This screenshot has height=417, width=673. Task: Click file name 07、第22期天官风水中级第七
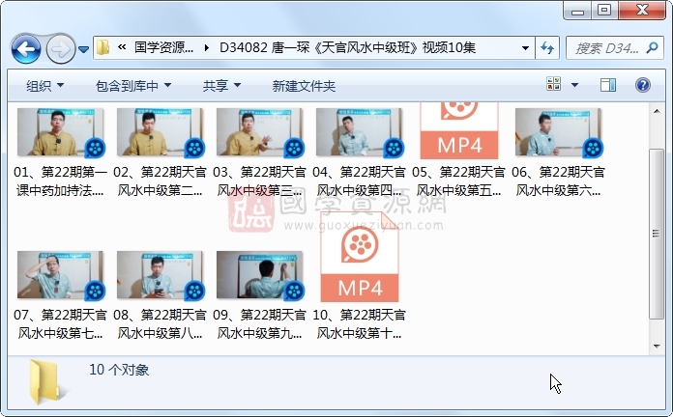pos(60,323)
